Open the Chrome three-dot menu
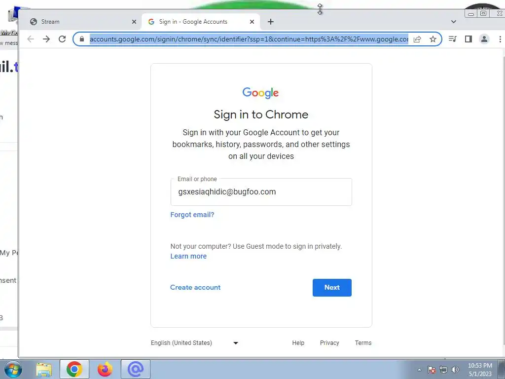 [x=500, y=39]
